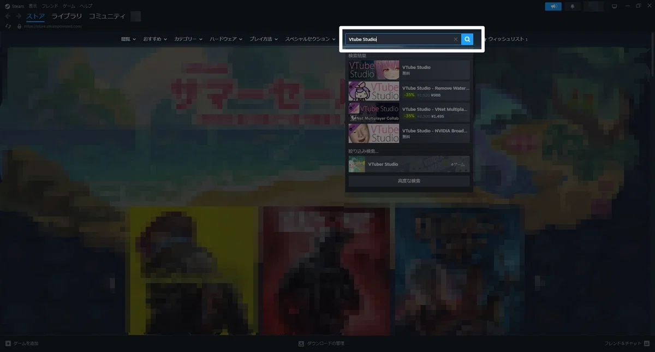The height and width of the screenshot is (352, 655).
Task: Select VTube Studio - NVIDIA Broad... result
Action: tap(409, 133)
